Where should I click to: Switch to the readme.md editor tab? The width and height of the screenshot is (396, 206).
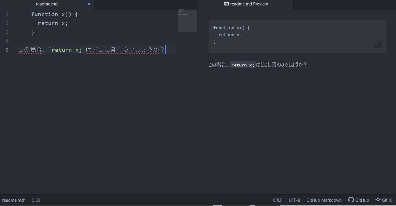pyautogui.click(x=47, y=4)
